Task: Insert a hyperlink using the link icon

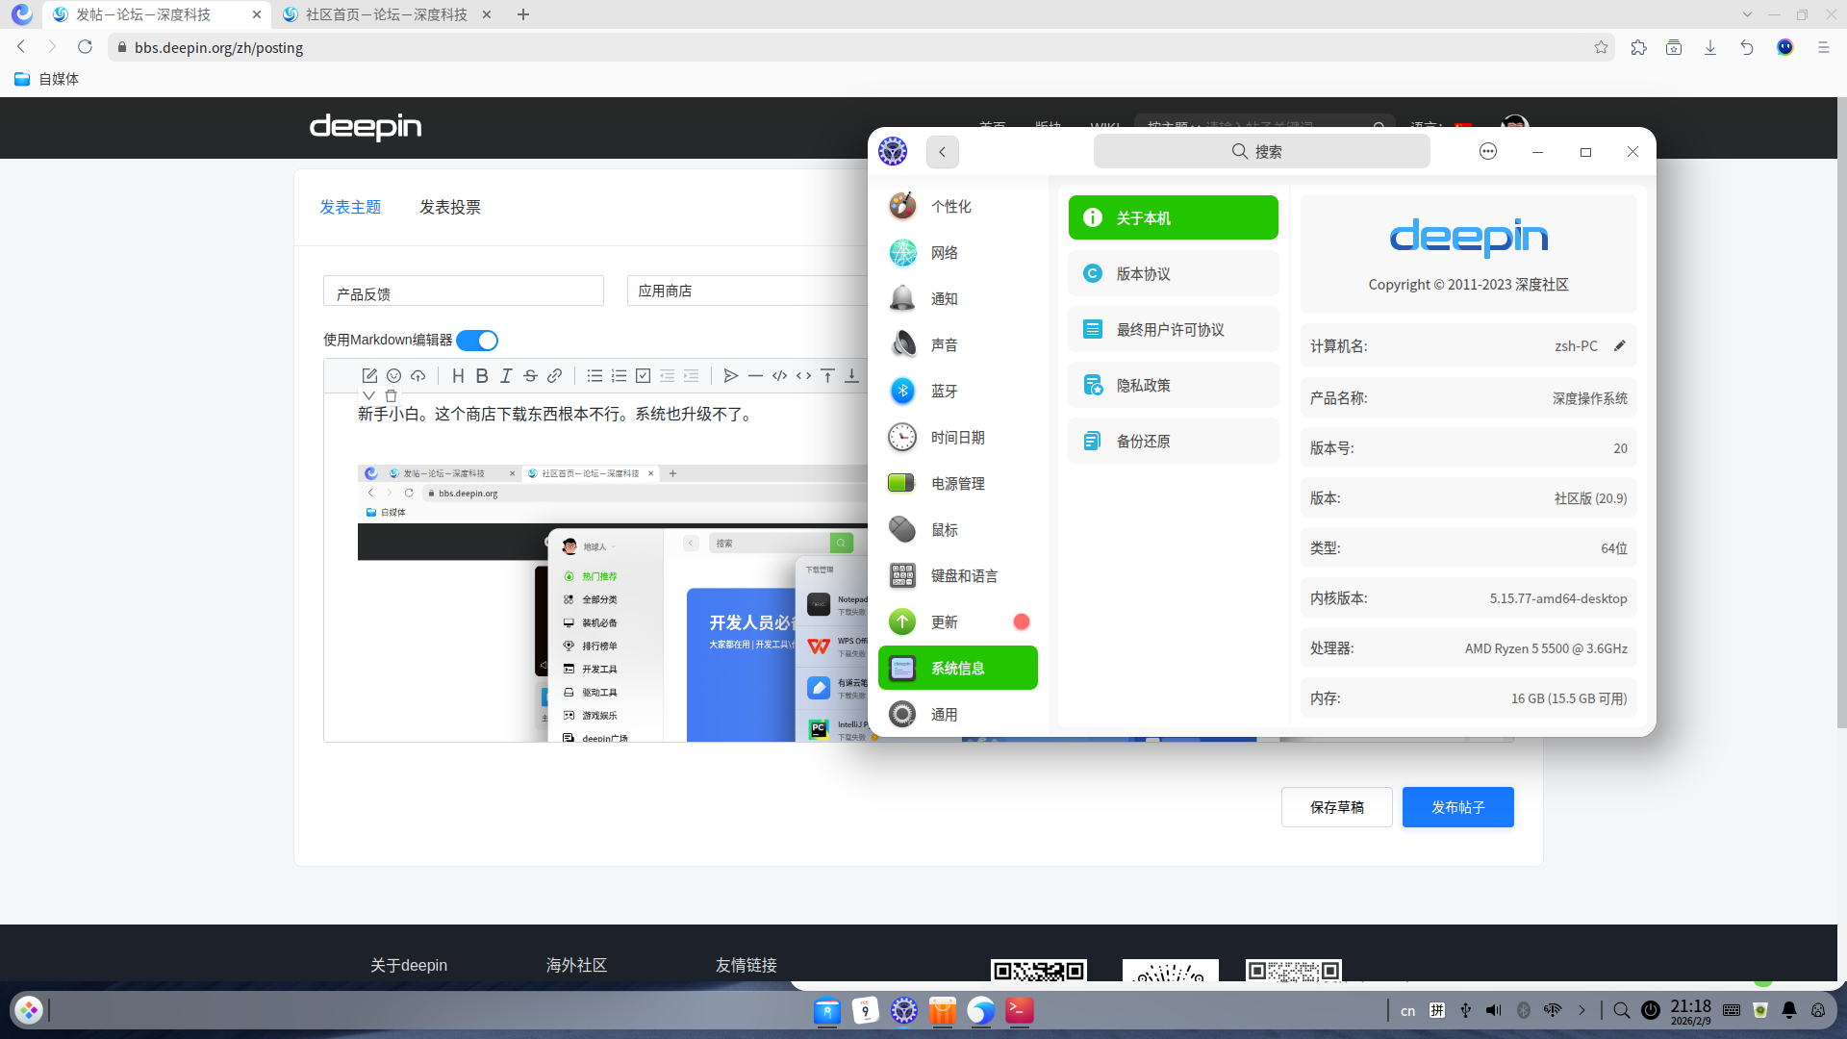Action: tap(554, 375)
